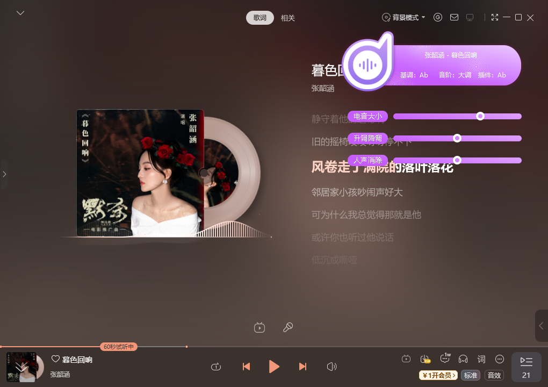
Task: Open the 背景模式 background mode dropdown
Action: pyautogui.click(x=402, y=17)
